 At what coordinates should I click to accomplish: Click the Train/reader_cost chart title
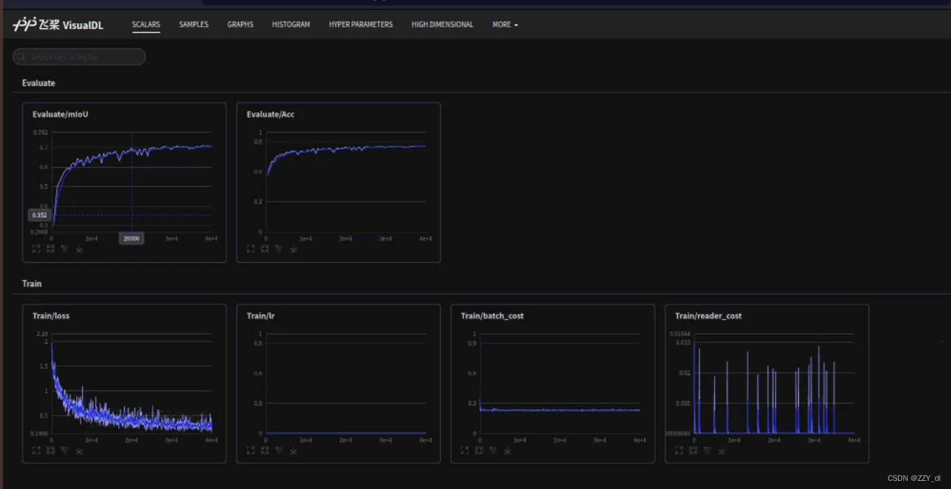tap(708, 316)
